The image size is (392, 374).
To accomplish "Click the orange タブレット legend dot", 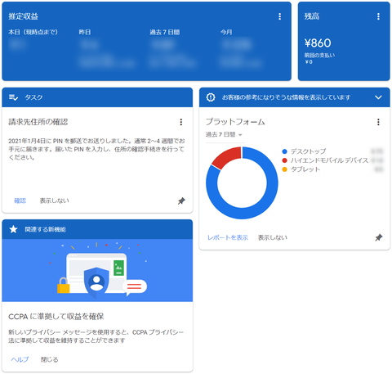I will point(284,169).
